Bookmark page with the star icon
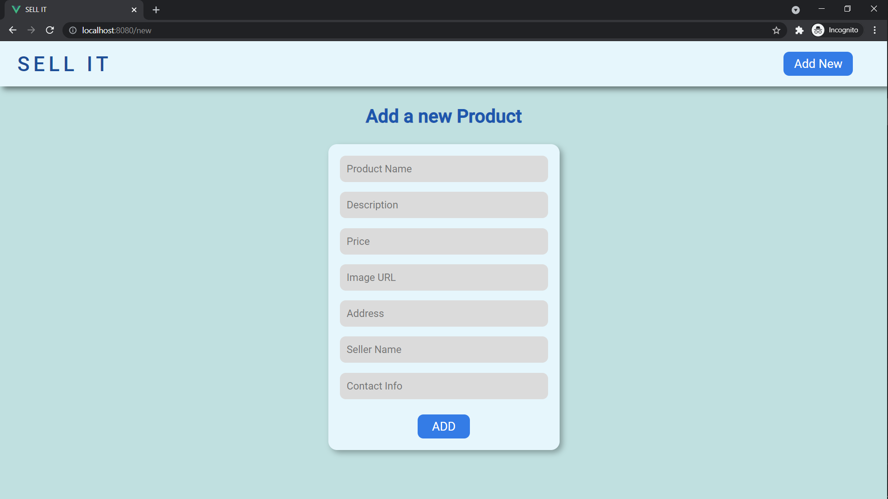This screenshot has width=888, height=499. point(776,30)
